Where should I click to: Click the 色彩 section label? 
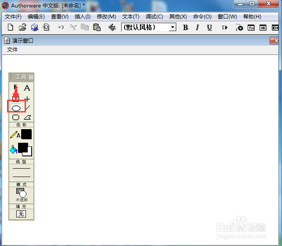pyautogui.click(x=22, y=125)
